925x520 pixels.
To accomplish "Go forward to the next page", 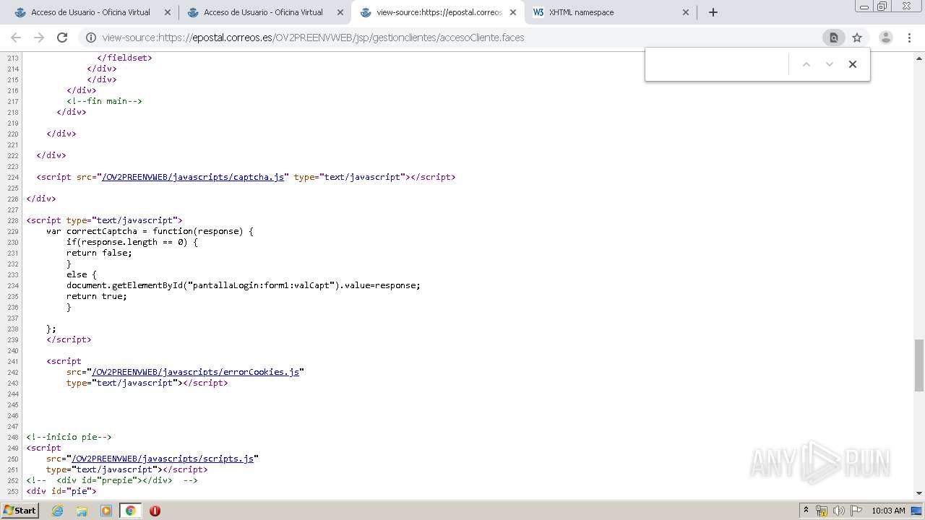I will pyautogui.click(x=39, y=38).
